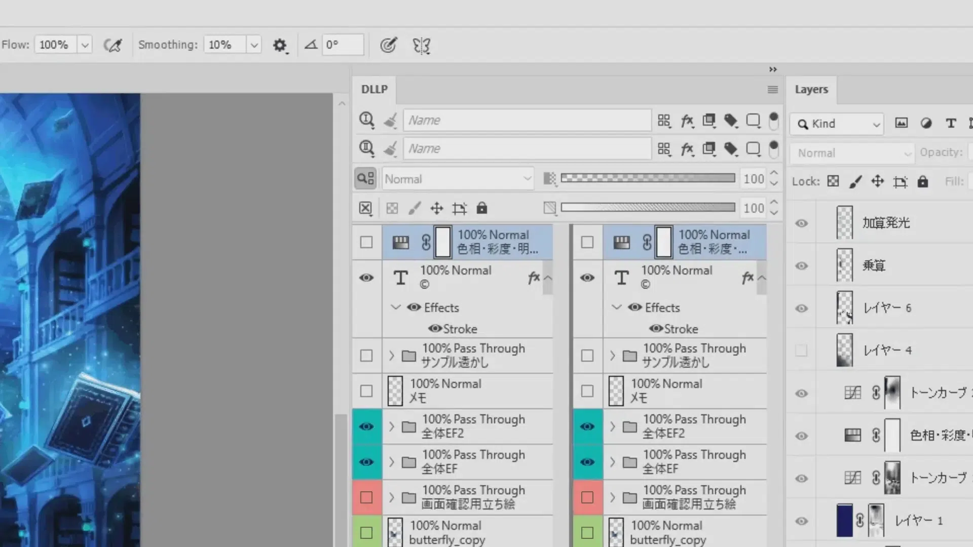The image size is (973, 547).
Task: Click DLLP crossed-box unlock icon
Action: (365, 208)
